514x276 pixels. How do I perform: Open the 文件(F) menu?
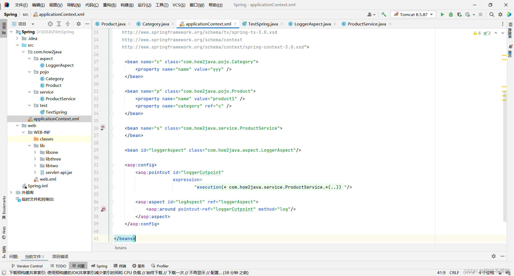21,5
